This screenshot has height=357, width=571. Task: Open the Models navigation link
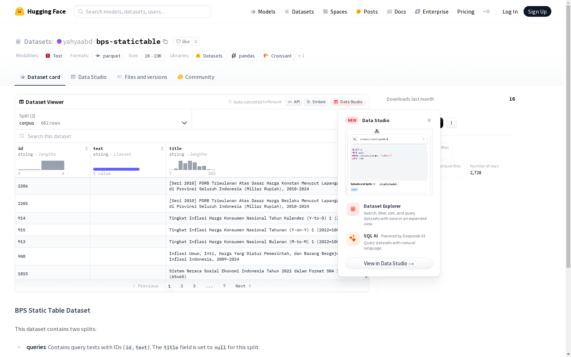[263, 11]
